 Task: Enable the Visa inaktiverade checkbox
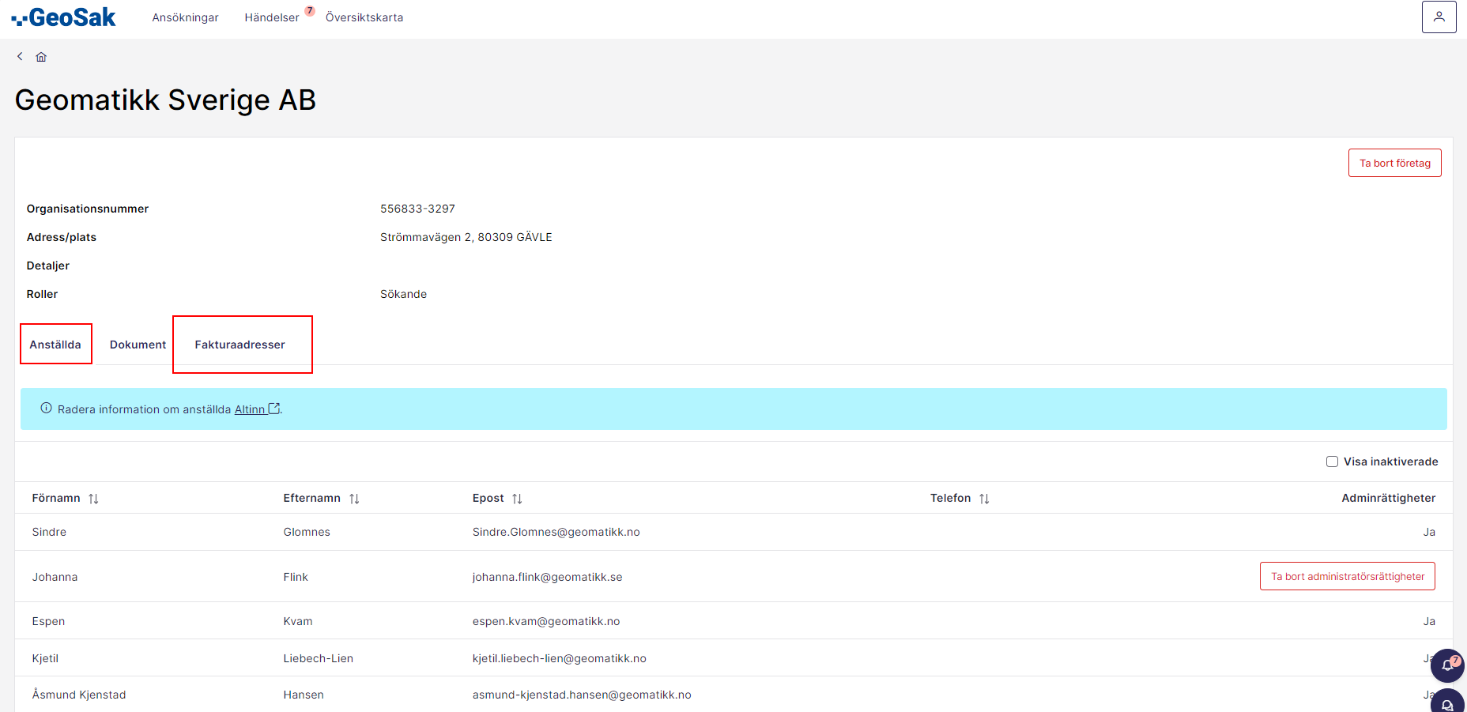pos(1332,461)
